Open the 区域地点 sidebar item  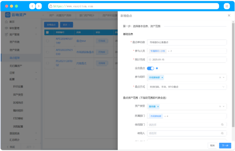[x=18, y=103]
